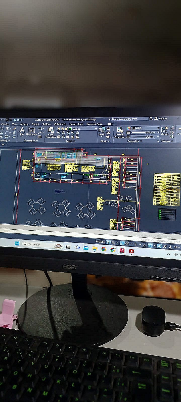Switch to the Express Tools tab
The height and width of the screenshot is (402, 181).
76,124
